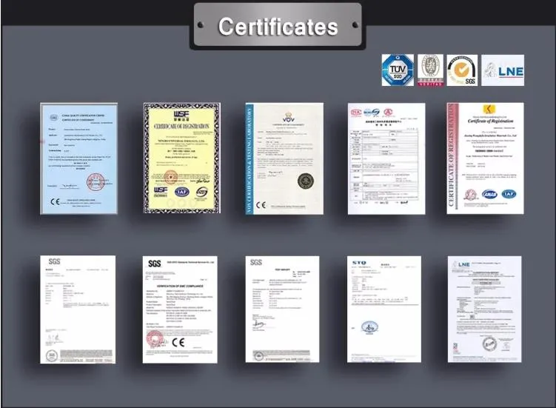Click vertical VOV Certification & Testing Laboratory text
This screenshot has width=556, height=408.
249,160
